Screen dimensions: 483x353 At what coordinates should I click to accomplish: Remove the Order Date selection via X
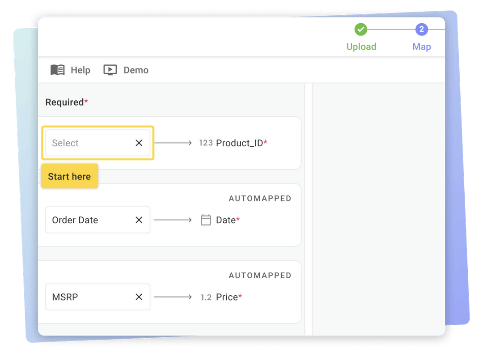[139, 220]
